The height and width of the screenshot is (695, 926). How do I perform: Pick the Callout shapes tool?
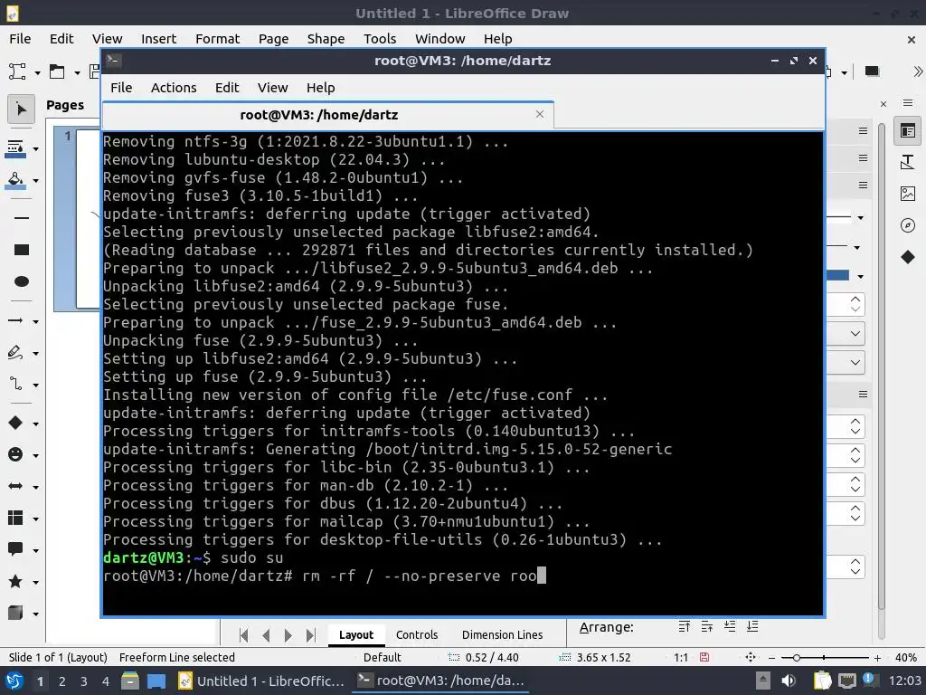pyautogui.click(x=16, y=549)
